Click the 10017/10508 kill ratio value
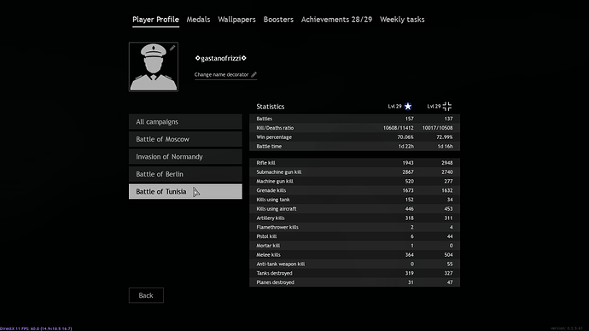589x331 pixels. [x=438, y=128]
